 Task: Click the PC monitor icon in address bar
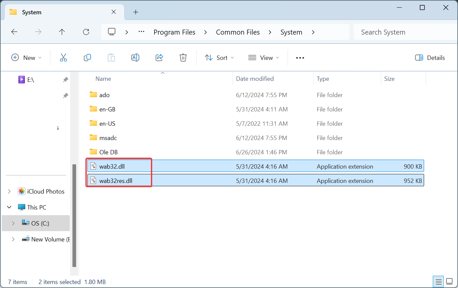tap(112, 32)
